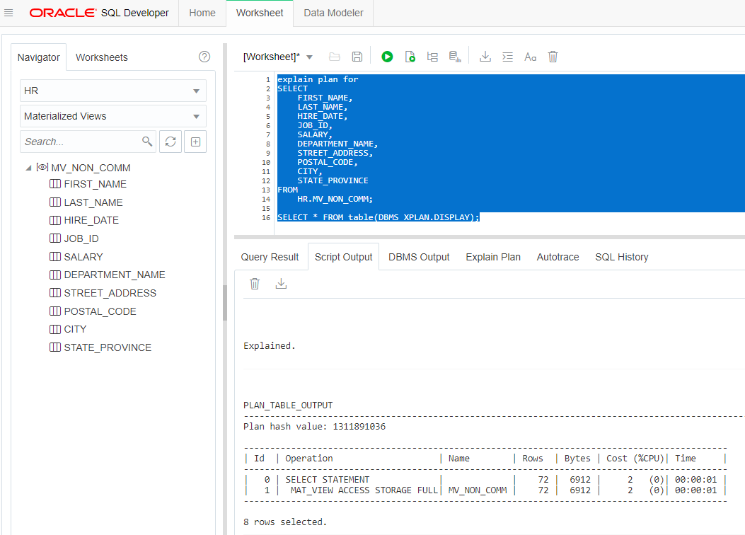The height and width of the screenshot is (535, 745).
Task: Download the script output
Action: coord(282,284)
